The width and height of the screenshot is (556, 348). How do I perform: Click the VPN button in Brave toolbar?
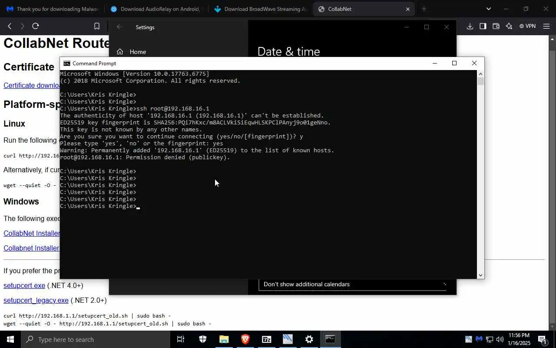pos(527,26)
